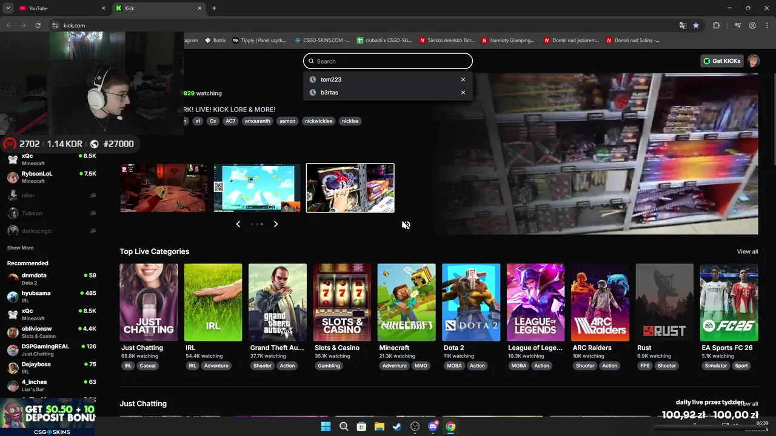Click the Get KICKs button

point(721,61)
